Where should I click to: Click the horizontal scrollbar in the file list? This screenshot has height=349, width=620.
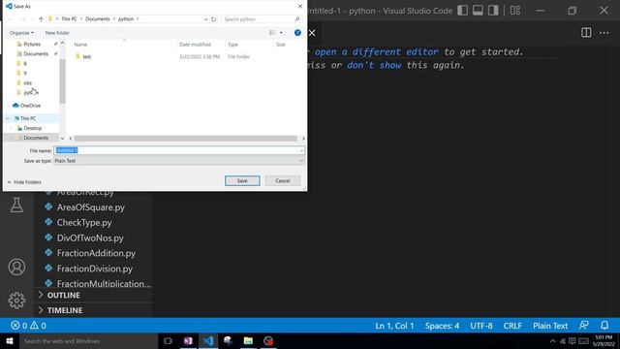point(185,139)
